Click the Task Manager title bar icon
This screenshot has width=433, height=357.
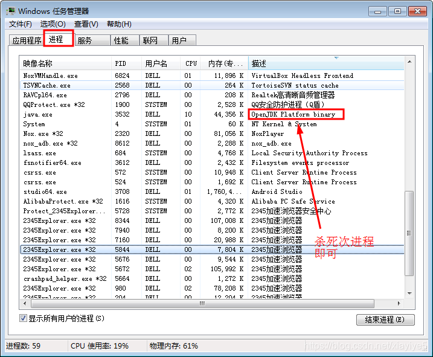click(x=11, y=11)
